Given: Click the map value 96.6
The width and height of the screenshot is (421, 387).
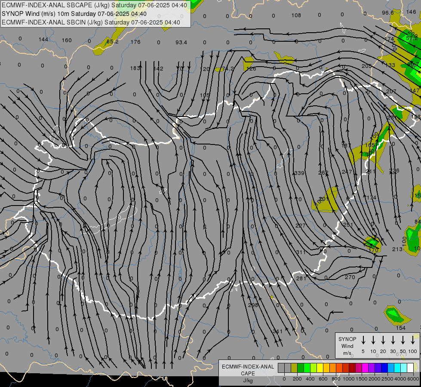Looking at the screenshot, I should [388, 12].
